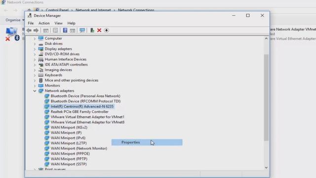The height and width of the screenshot is (178, 316).
Task: Expand the Computer node
Action: (x=35, y=39)
